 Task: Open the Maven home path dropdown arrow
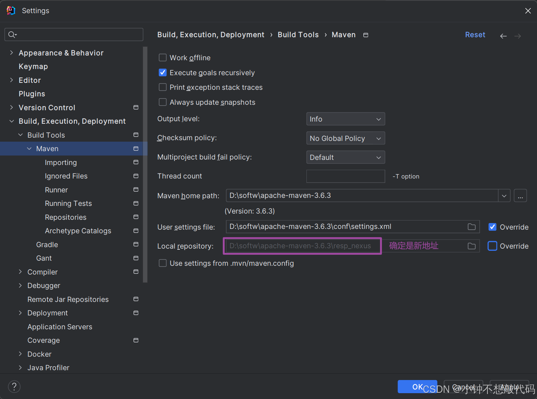tap(504, 196)
